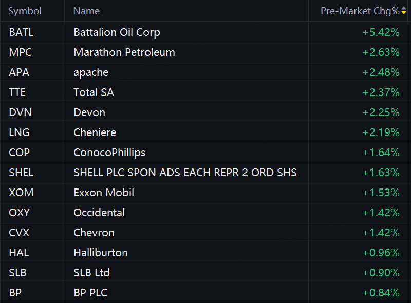The image size is (411, 303).
Task: Click the +5.42% change value
Action: point(381,32)
